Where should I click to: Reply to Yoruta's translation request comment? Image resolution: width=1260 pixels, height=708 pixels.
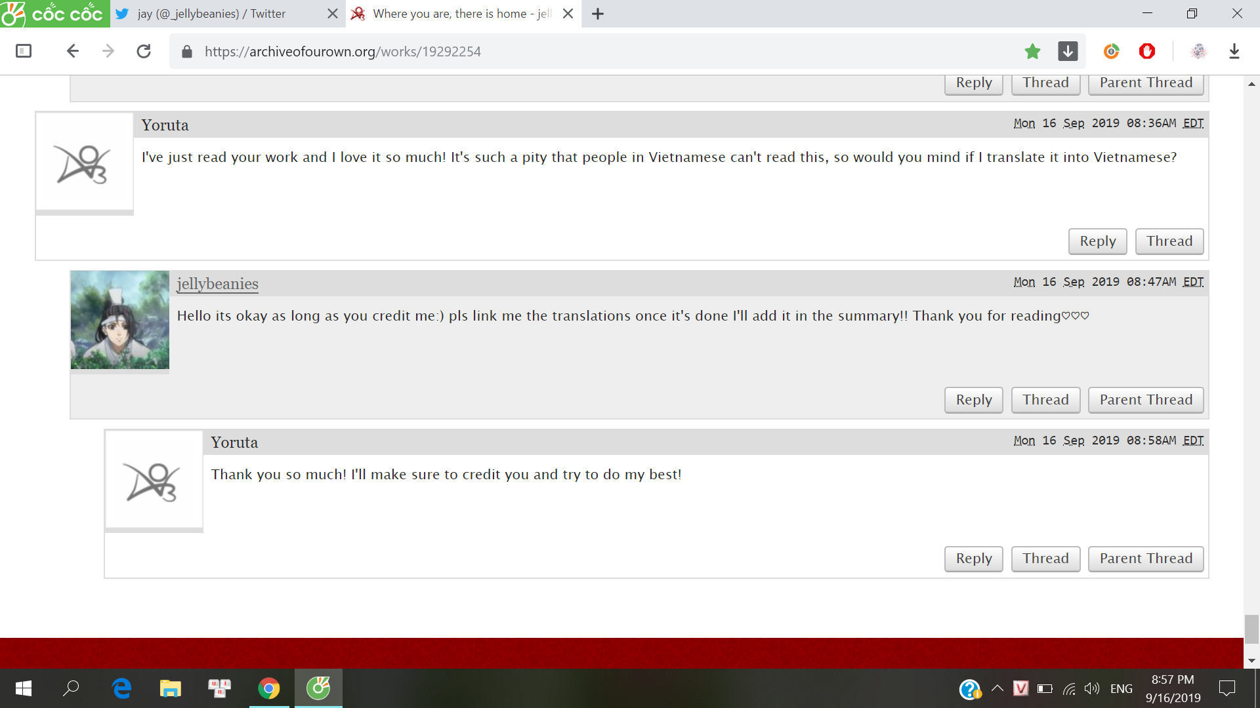coord(1098,241)
